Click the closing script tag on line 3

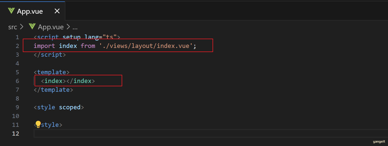pos(50,55)
